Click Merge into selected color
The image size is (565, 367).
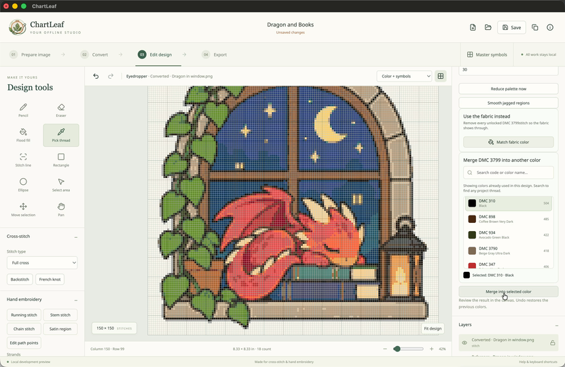coord(509,292)
